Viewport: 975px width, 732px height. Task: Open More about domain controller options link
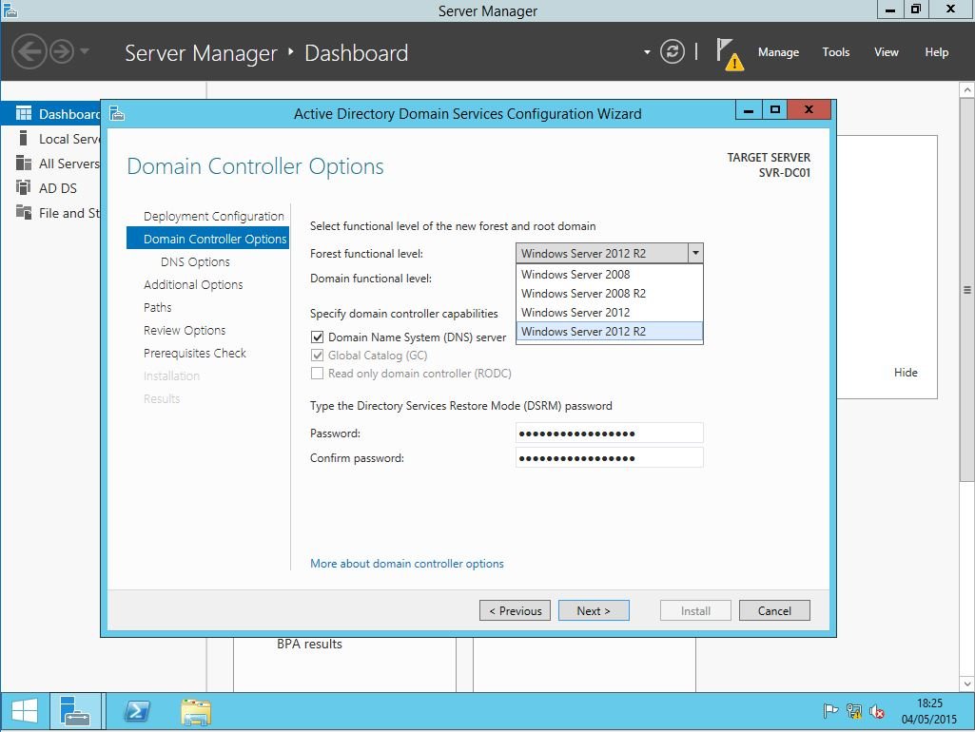[x=406, y=564]
